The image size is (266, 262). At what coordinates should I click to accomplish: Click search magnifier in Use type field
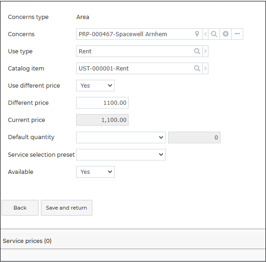point(197,51)
